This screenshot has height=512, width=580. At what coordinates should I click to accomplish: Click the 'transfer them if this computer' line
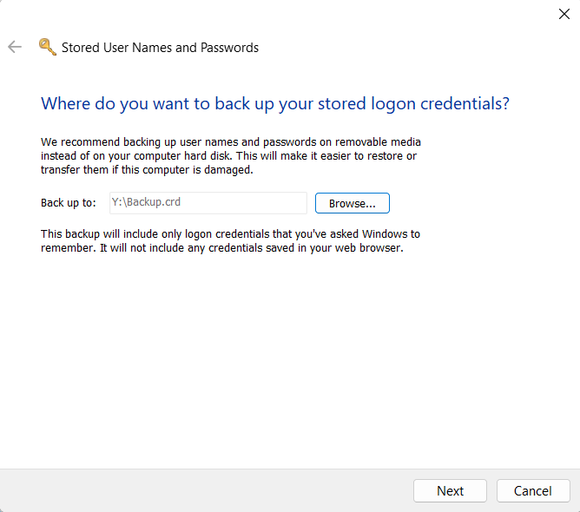coord(147,170)
